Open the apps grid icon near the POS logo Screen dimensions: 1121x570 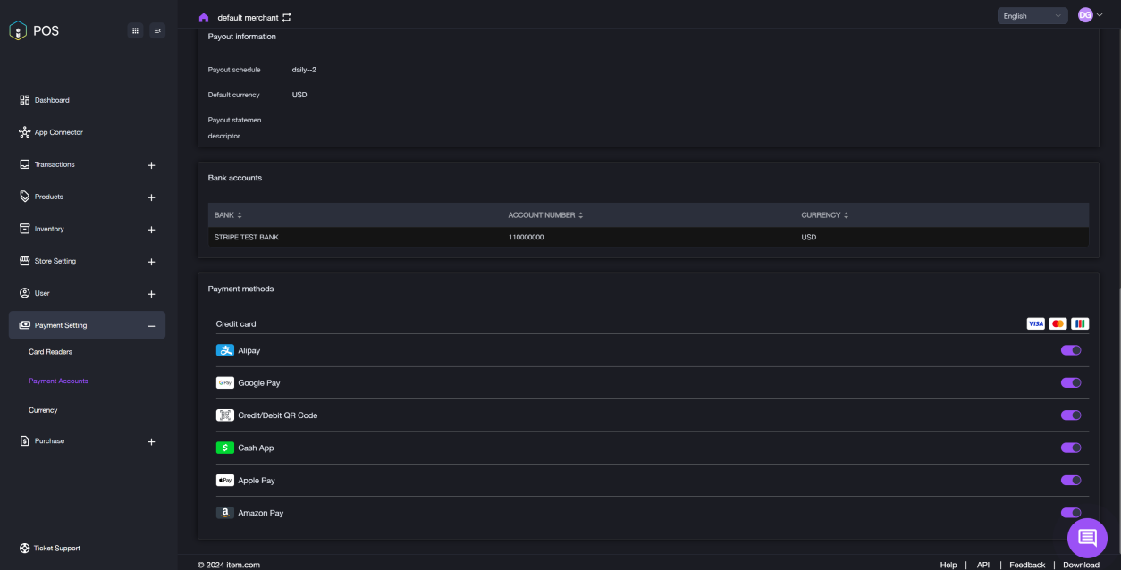point(135,30)
